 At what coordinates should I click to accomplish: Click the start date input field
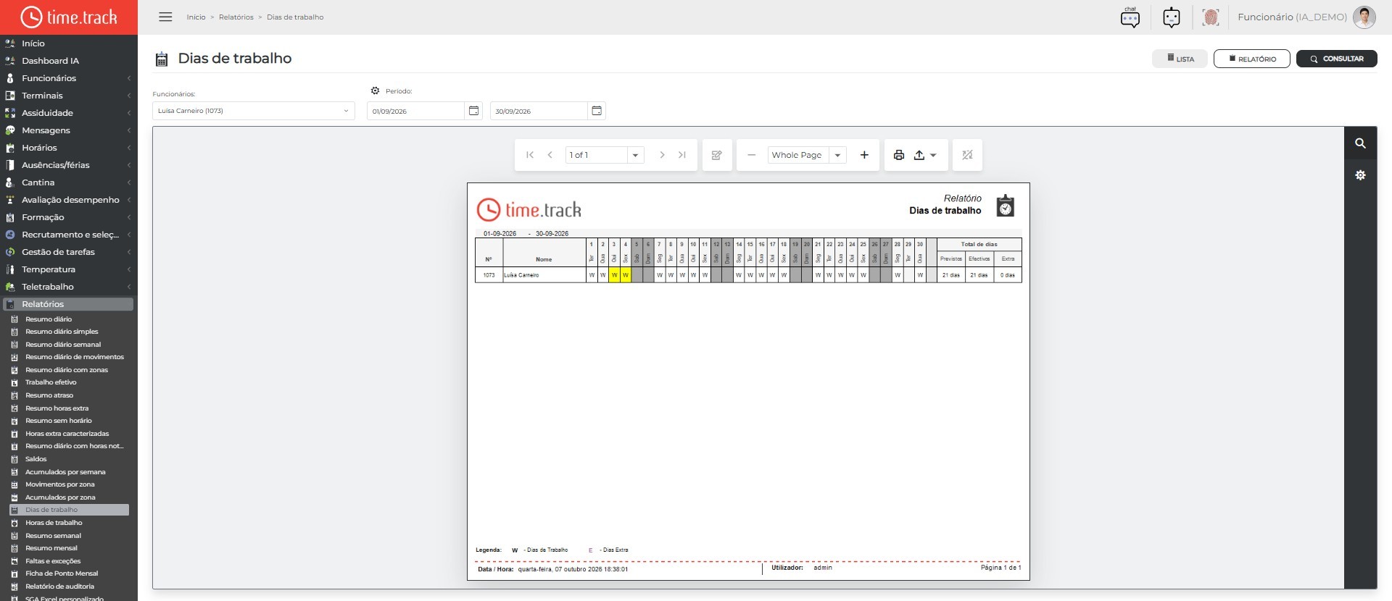tap(415, 111)
